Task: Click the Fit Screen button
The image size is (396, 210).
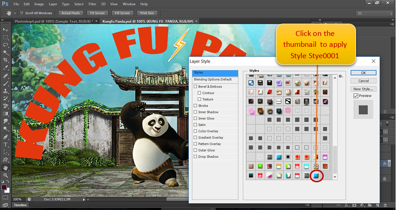Action: (x=97, y=13)
